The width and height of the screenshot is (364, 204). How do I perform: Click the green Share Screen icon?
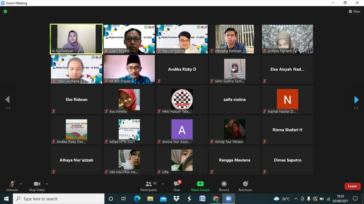tap(200, 184)
